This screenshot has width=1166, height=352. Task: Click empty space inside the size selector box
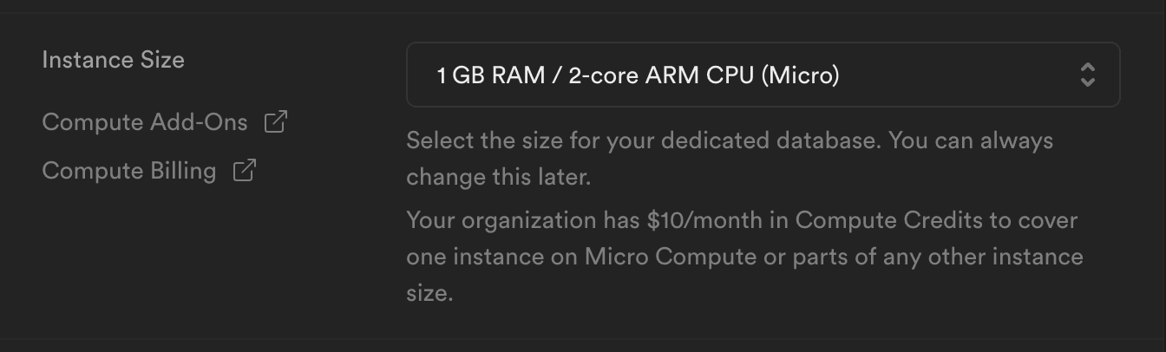pyautogui.click(x=954, y=75)
